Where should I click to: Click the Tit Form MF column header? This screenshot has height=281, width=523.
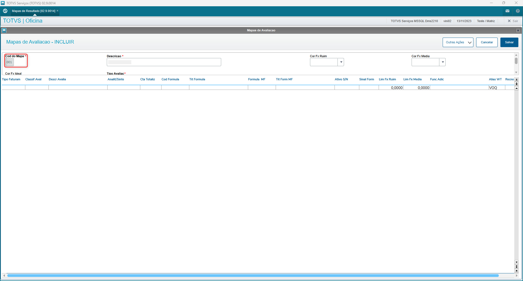pos(284,80)
